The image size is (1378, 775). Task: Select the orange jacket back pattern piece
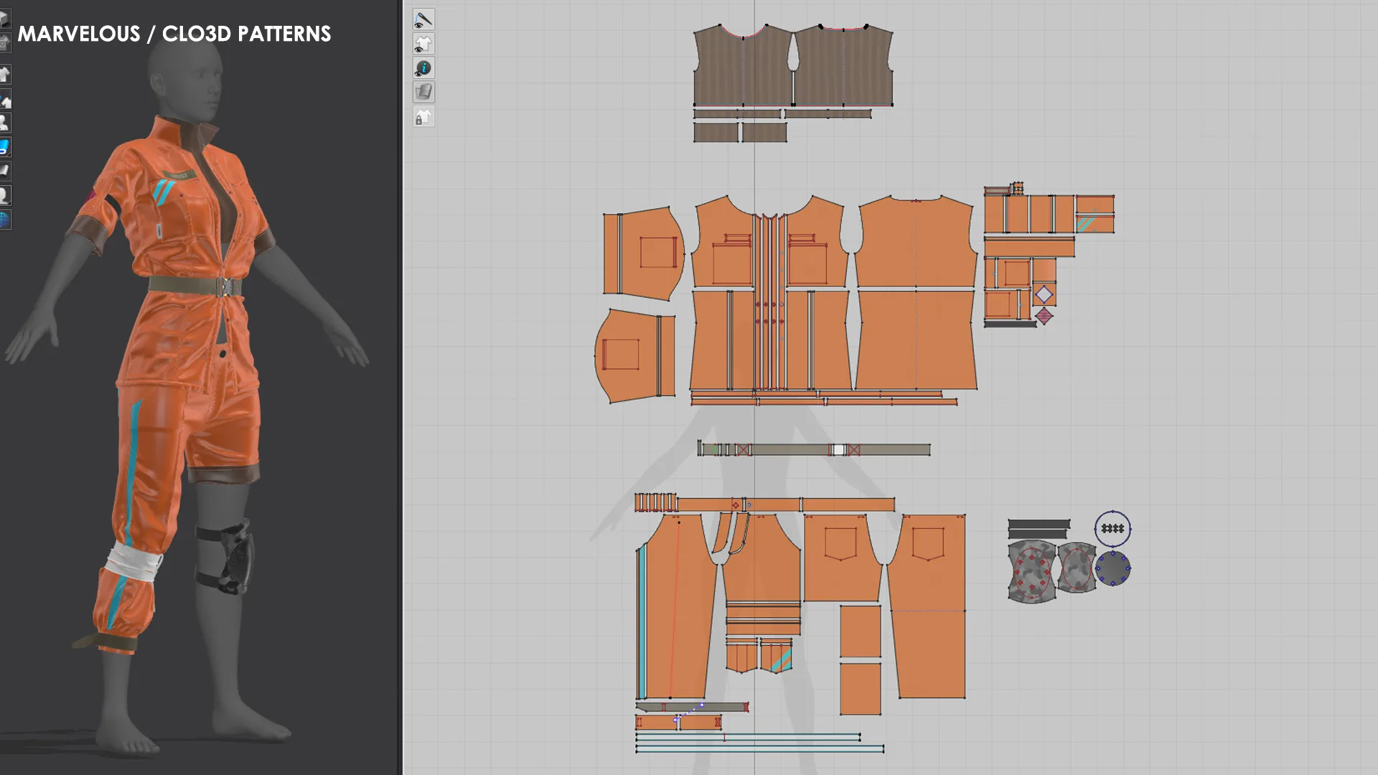(916, 242)
